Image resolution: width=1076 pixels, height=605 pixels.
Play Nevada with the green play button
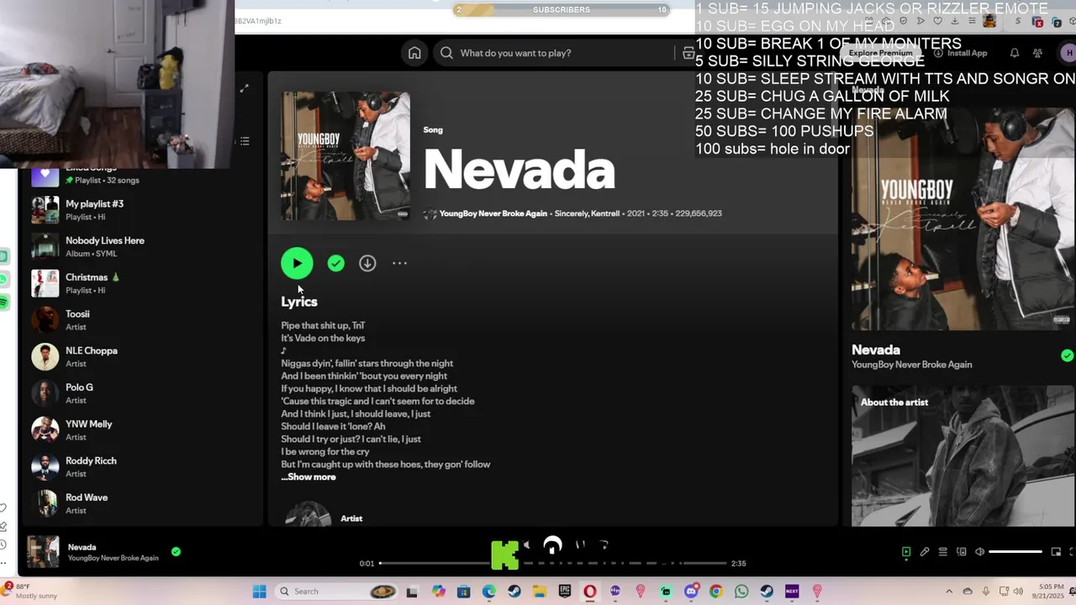(297, 263)
